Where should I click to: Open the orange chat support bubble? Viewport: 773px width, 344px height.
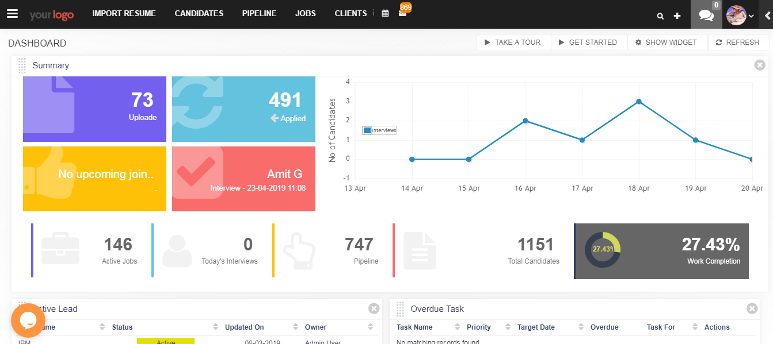(x=28, y=320)
